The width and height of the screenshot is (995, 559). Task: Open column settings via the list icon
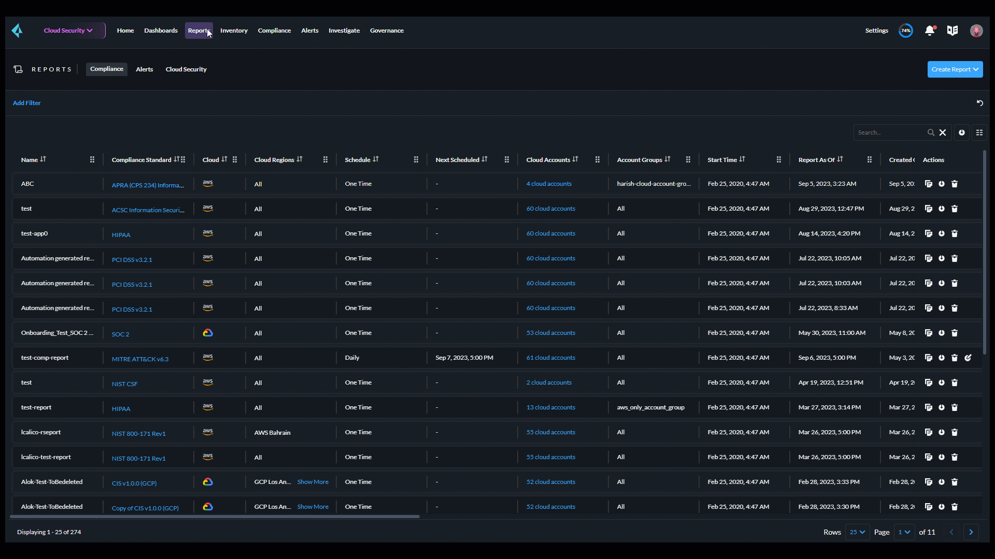[x=979, y=133]
